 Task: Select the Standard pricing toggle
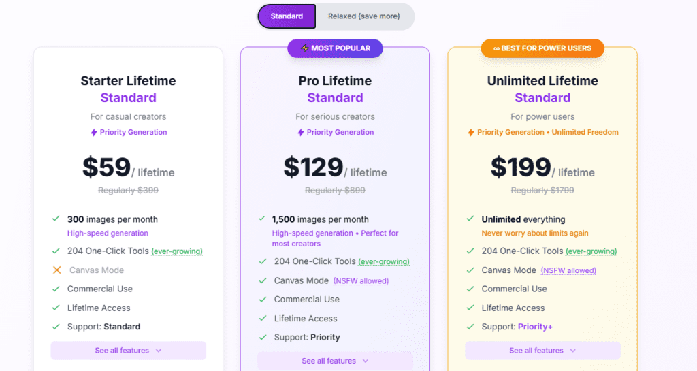pos(287,16)
